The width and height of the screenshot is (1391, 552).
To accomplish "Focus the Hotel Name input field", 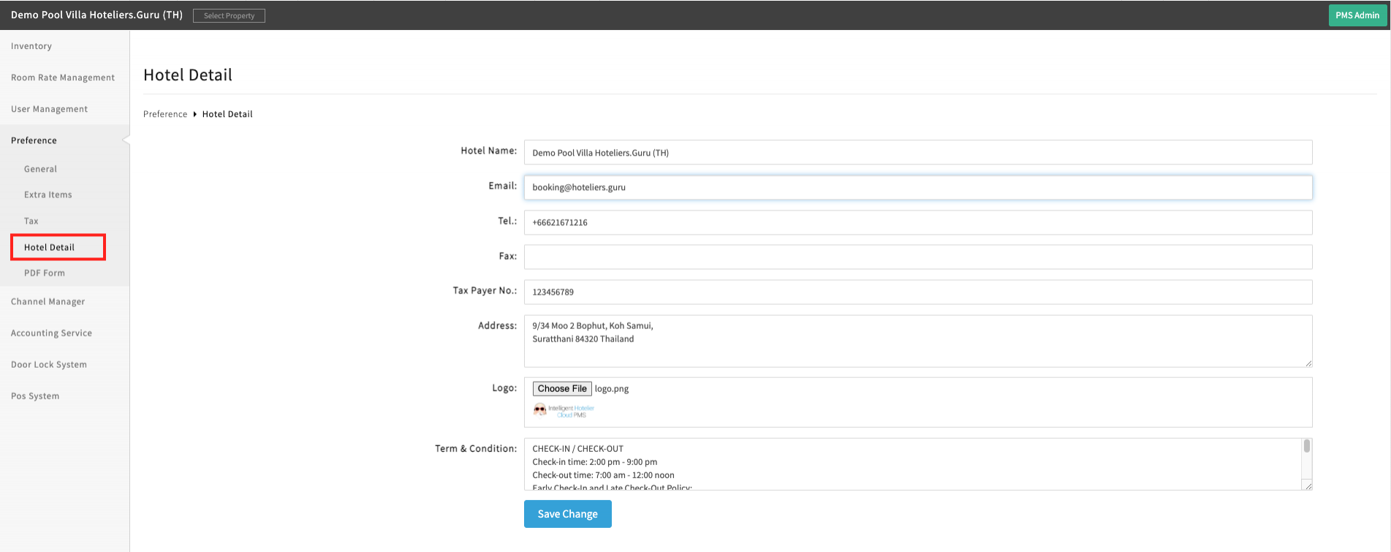I will coord(917,153).
